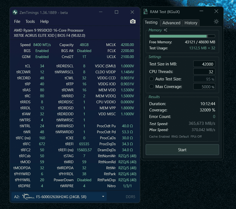Click the RttParkDqs RZQ/6 (40) value
Screen dimensions: 236x209
pyautogui.click(x=127, y=180)
